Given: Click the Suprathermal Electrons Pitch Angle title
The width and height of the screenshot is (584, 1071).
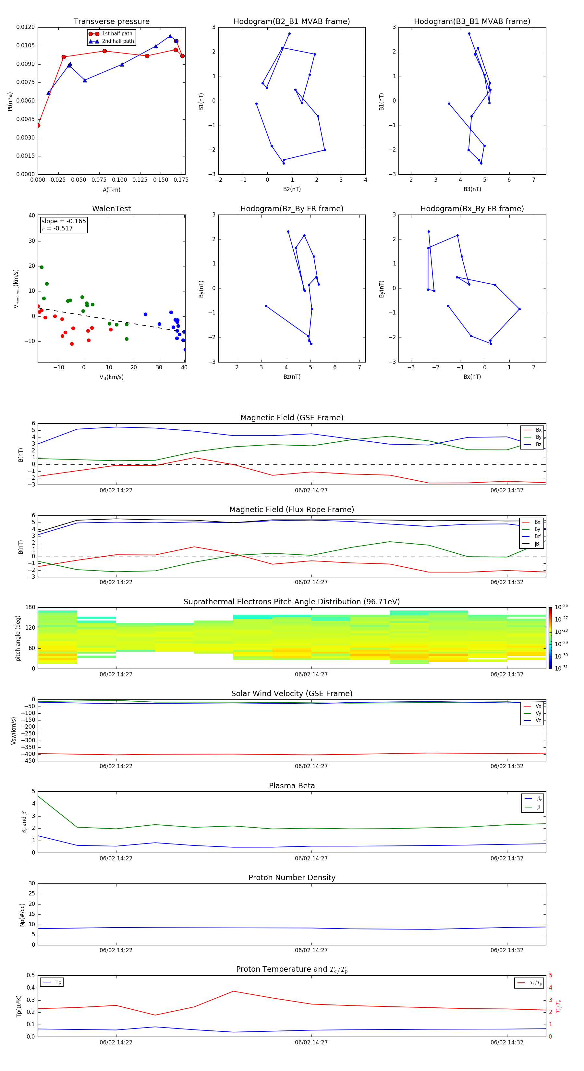Looking at the screenshot, I should tap(292, 602).
